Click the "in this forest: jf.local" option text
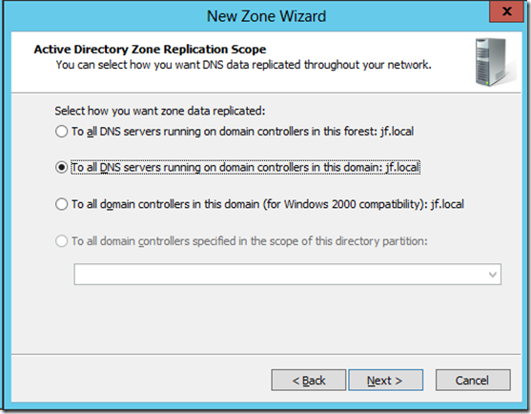The height and width of the screenshot is (414, 531). [x=362, y=131]
